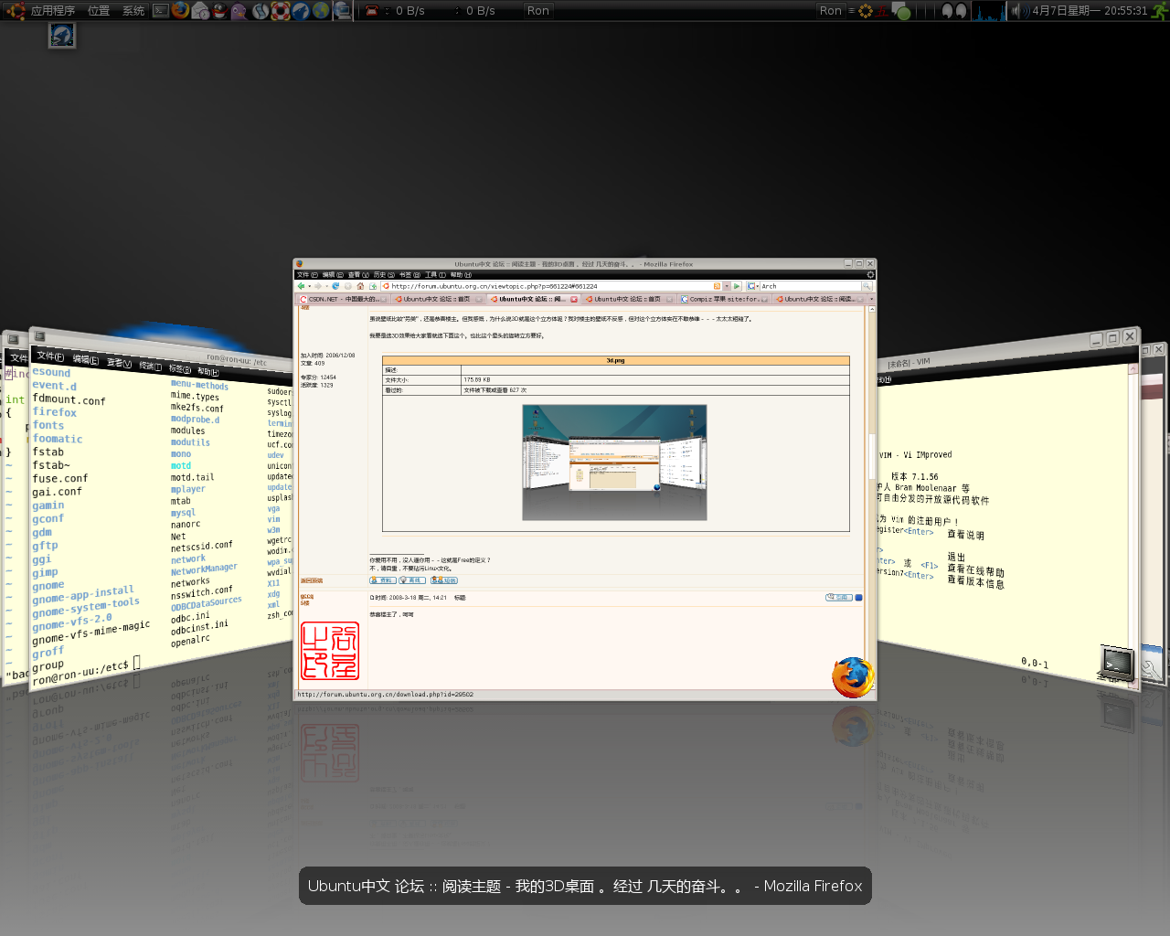Open Firefox 历史 menu

[x=384, y=274]
